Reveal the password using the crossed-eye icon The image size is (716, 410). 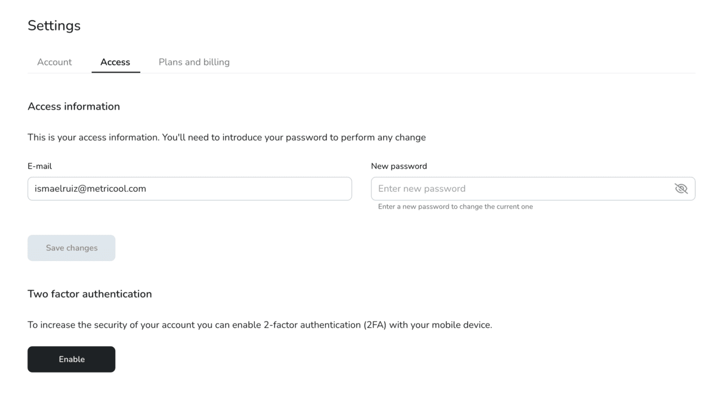pyautogui.click(x=681, y=188)
